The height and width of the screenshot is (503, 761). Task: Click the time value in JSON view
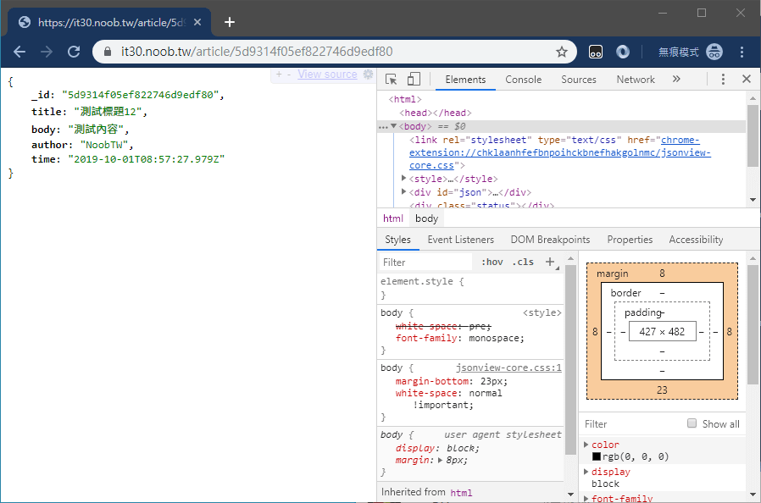(146, 159)
